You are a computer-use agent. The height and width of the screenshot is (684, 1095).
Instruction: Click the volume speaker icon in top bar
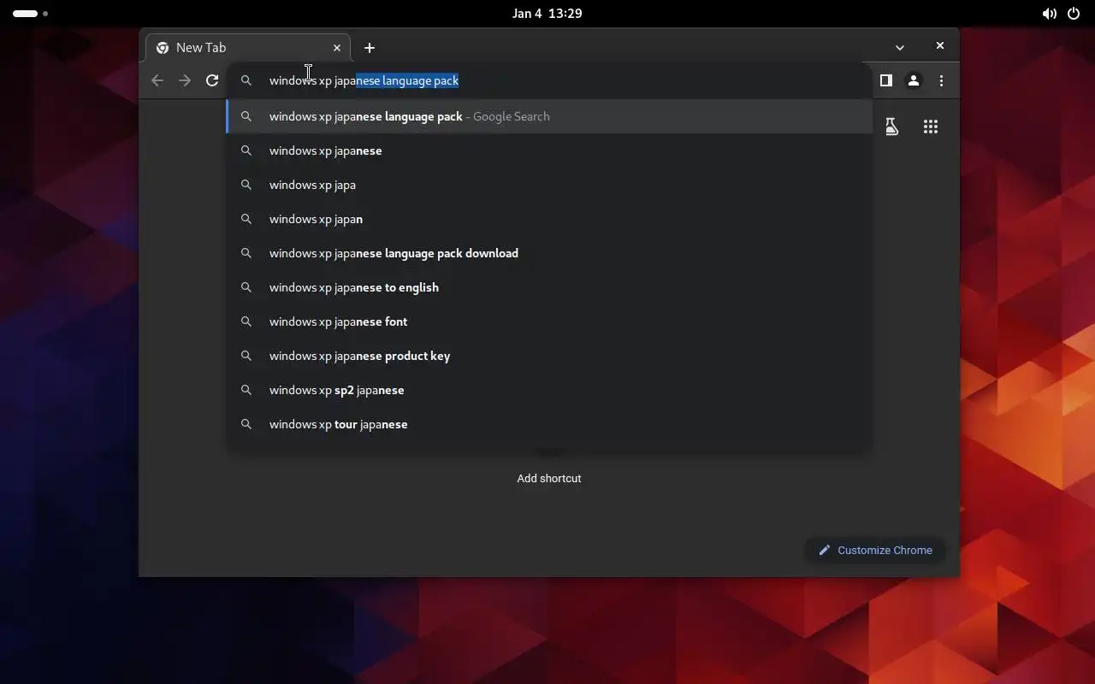coord(1049,14)
